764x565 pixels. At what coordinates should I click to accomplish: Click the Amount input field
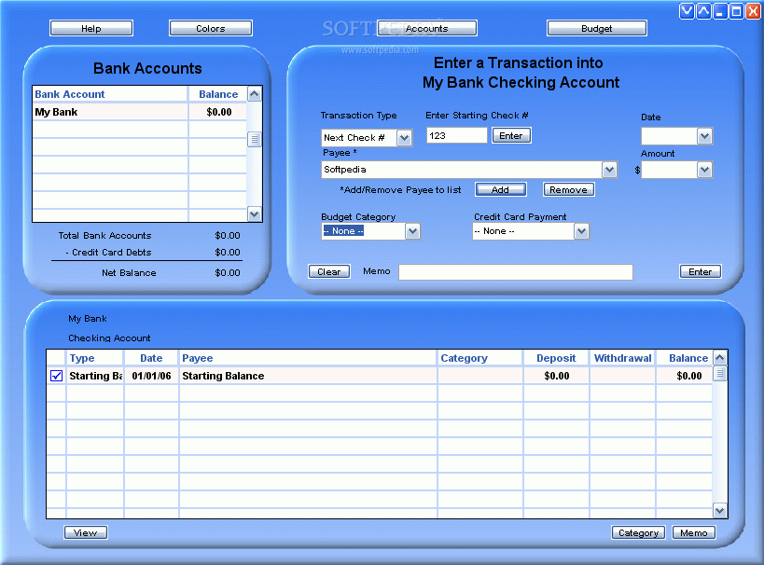[x=670, y=170]
